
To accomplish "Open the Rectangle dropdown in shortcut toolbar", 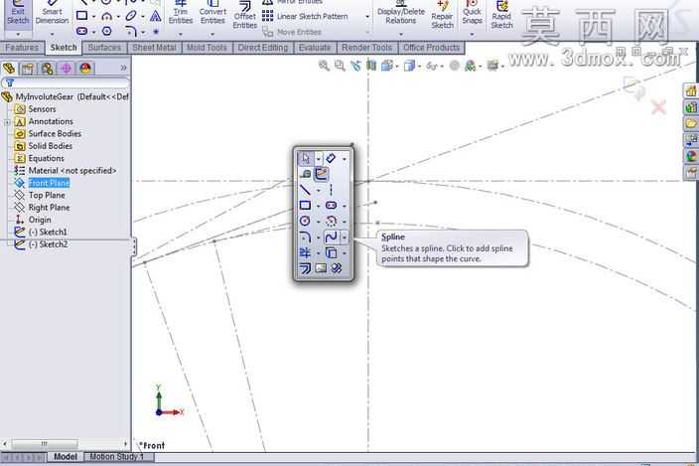I will pos(319,206).
